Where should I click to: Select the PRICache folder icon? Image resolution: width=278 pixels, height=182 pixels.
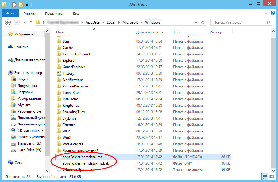coord(59,99)
